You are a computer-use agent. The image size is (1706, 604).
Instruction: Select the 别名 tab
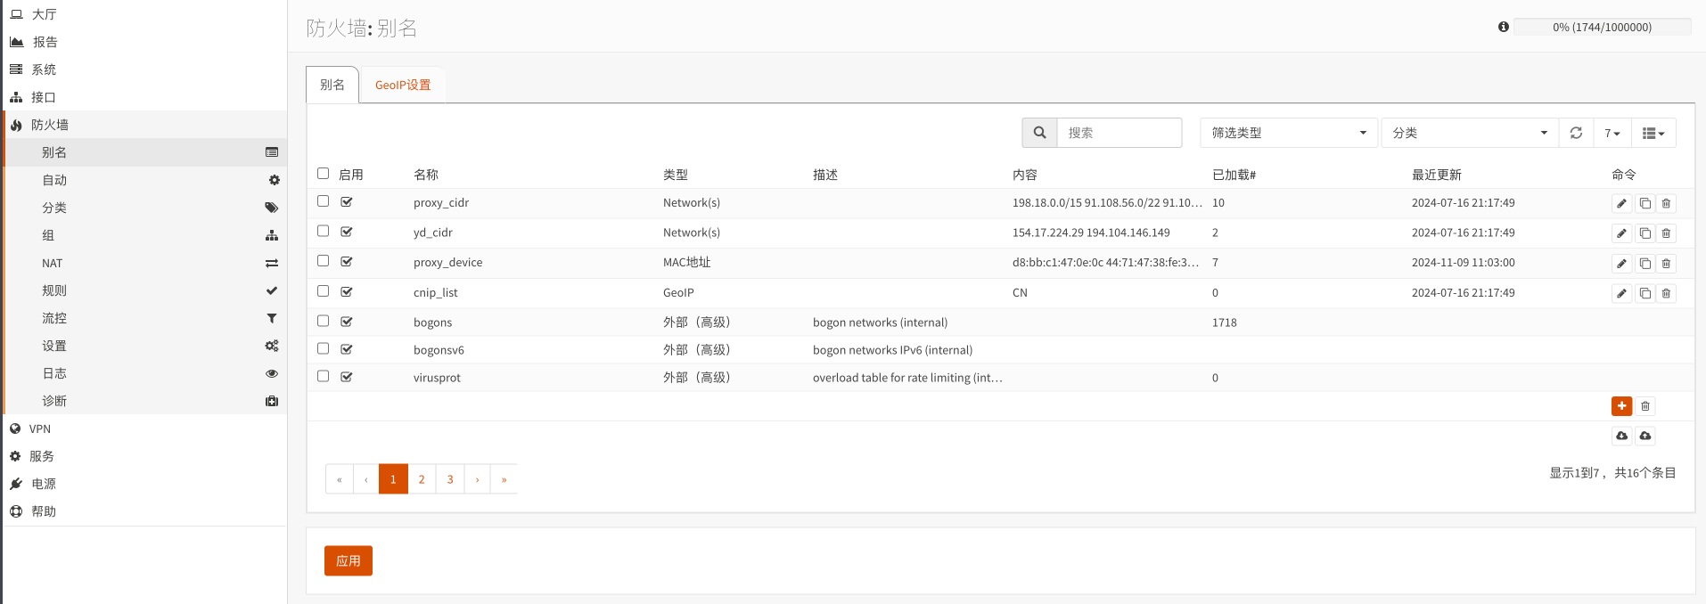tap(332, 85)
